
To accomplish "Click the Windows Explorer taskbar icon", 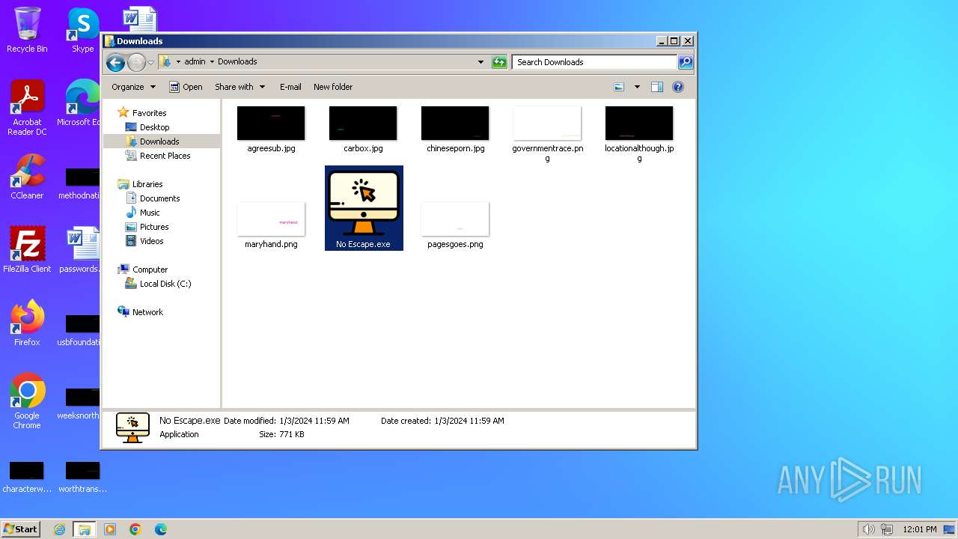I will click(84, 529).
